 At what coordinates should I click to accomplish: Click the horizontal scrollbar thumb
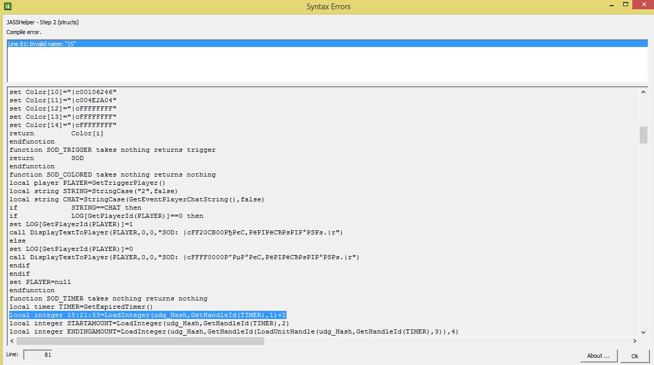[x=140, y=341]
